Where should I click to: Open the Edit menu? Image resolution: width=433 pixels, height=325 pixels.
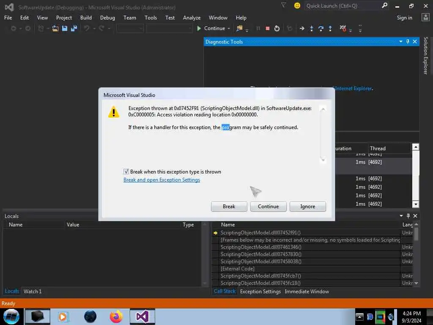tap(24, 18)
